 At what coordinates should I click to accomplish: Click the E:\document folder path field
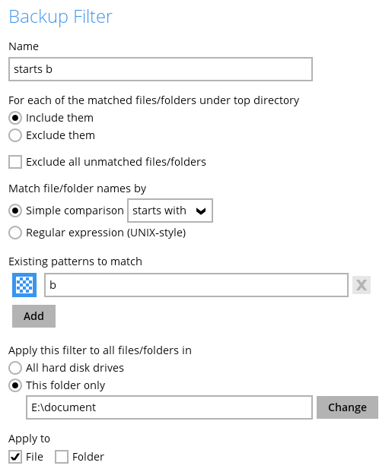[x=169, y=407]
